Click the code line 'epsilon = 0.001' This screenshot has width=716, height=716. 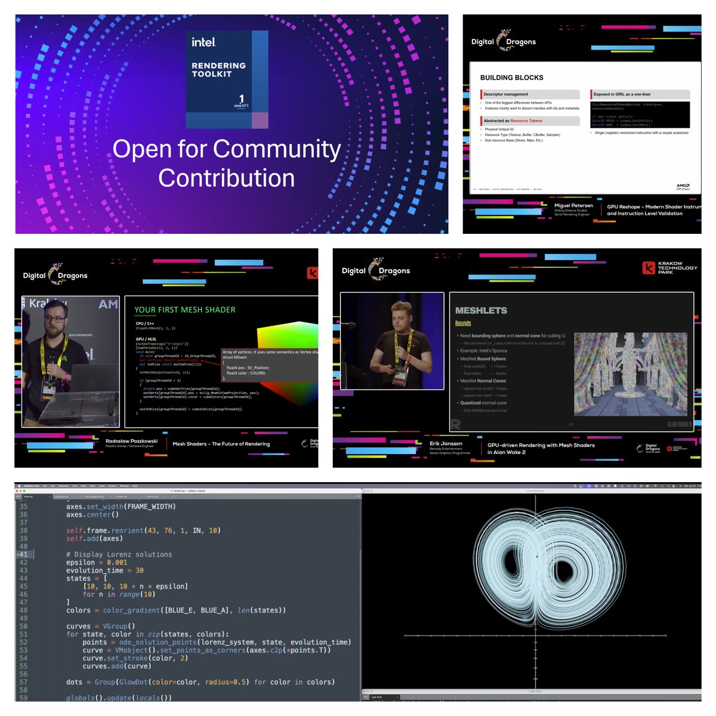point(97,562)
